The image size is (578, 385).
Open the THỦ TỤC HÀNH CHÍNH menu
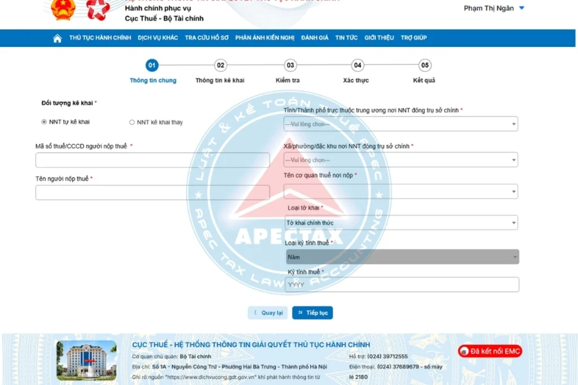click(x=100, y=38)
